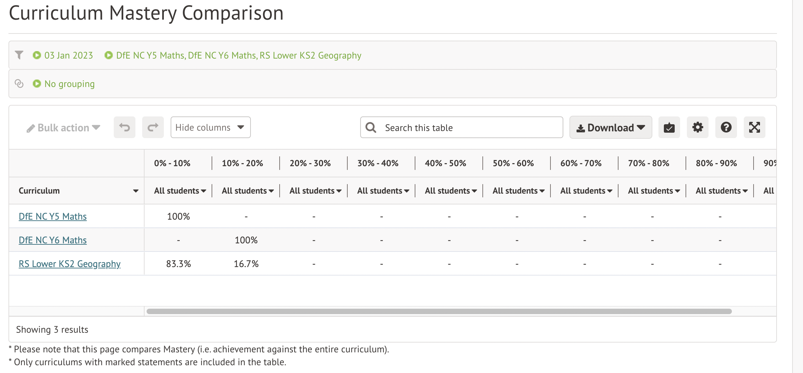Open All students menu under 0% - 10%
The height and width of the screenshot is (373, 803).
pos(180,191)
